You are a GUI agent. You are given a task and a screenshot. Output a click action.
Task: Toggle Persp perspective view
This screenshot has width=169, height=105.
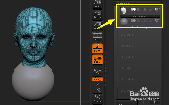click(97, 37)
